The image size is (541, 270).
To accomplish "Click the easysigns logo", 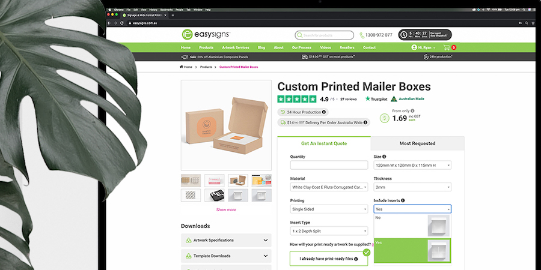I will click(206, 34).
